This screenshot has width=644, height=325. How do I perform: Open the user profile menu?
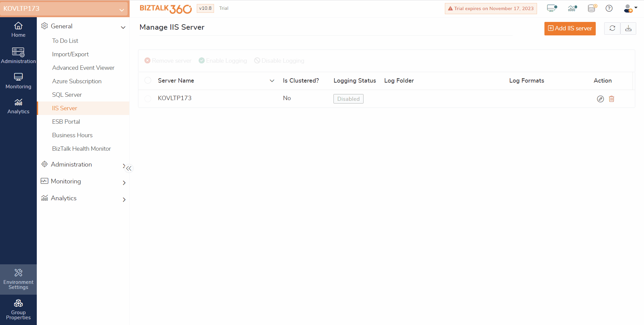[630, 8]
